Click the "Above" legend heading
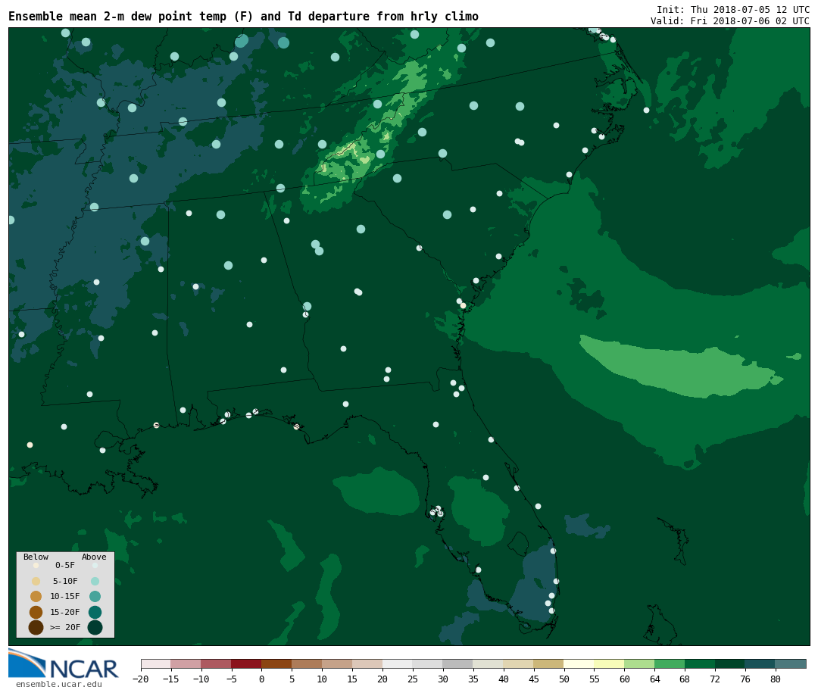This screenshot has height=693, width=818. [94, 557]
